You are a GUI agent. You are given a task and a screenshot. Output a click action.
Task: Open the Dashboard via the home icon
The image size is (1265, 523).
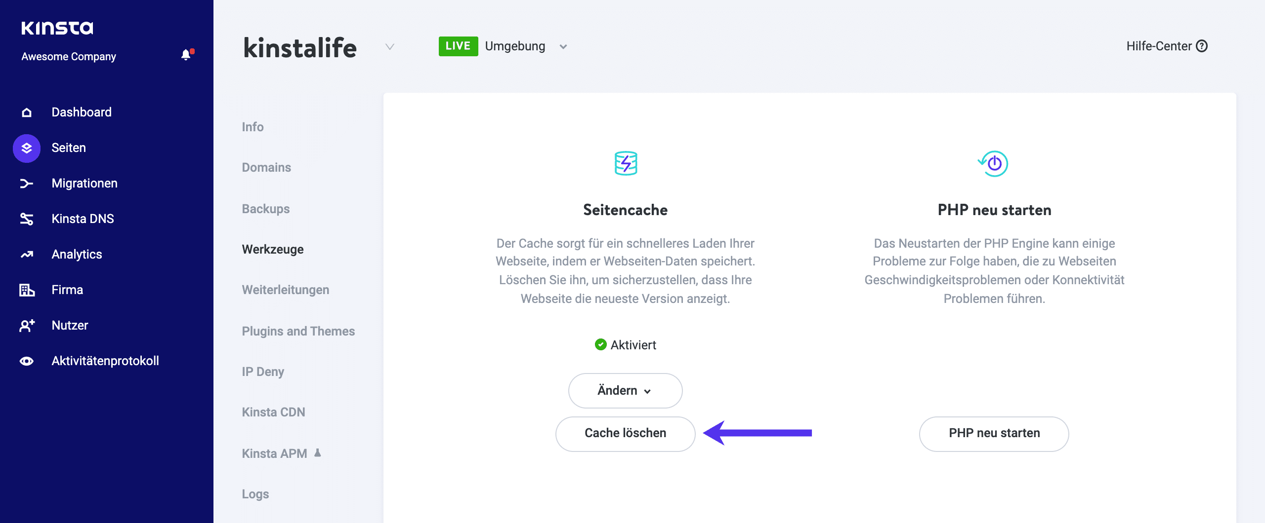pos(26,112)
